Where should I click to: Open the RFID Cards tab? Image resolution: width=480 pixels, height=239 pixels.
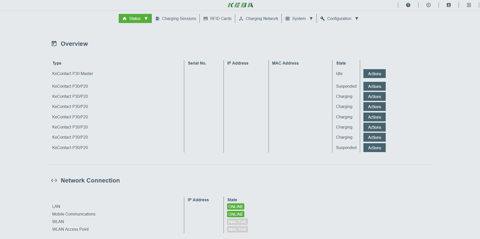tap(217, 19)
